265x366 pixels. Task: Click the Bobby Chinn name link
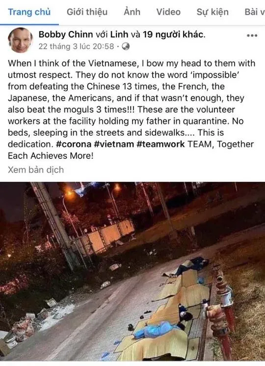(66, 34)
